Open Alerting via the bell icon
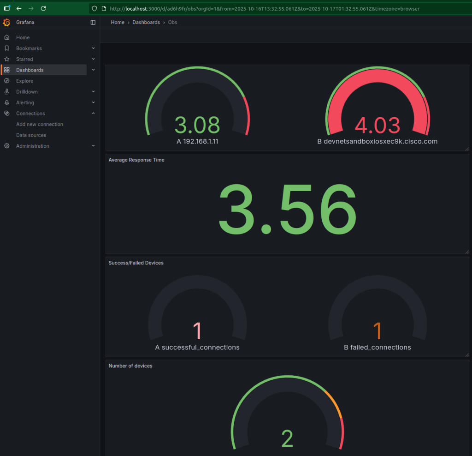The height and width of the screenshot is (456, 472). [x=6, y=102]
